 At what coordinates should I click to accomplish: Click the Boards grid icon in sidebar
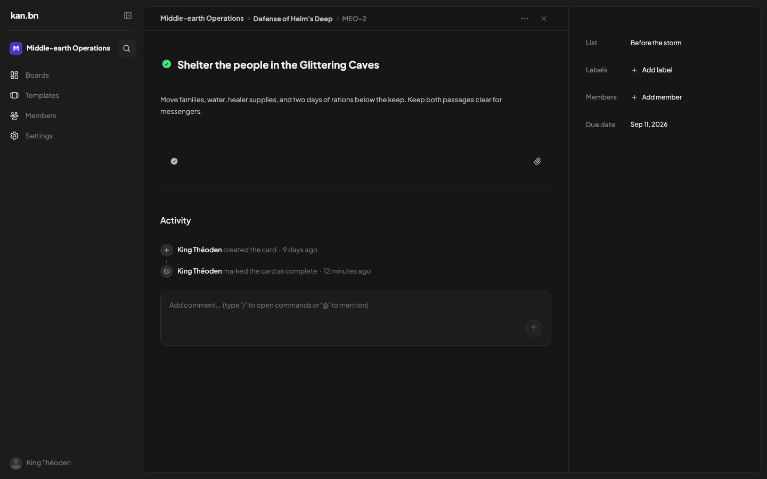click(14, 75)
